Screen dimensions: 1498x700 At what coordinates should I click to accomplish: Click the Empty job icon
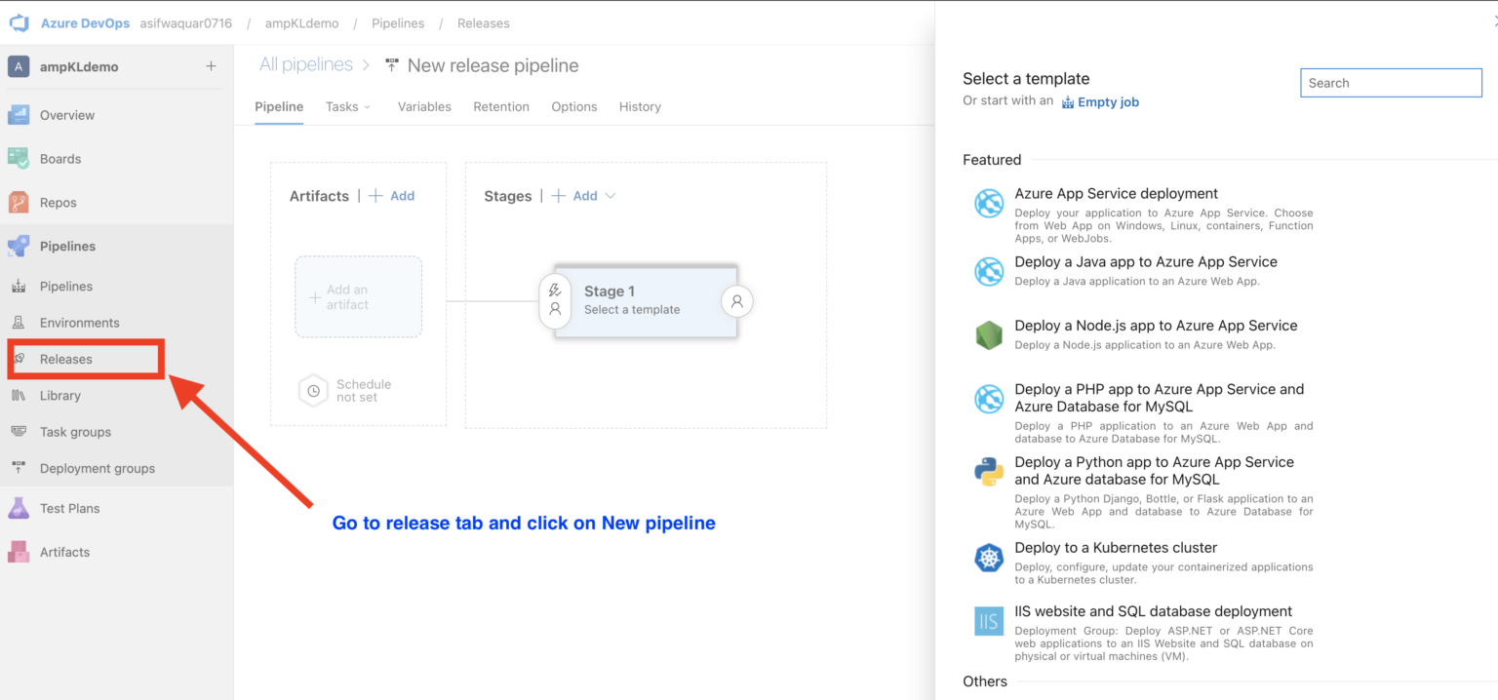[1068, 102]
